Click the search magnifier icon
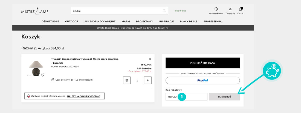 164,11
